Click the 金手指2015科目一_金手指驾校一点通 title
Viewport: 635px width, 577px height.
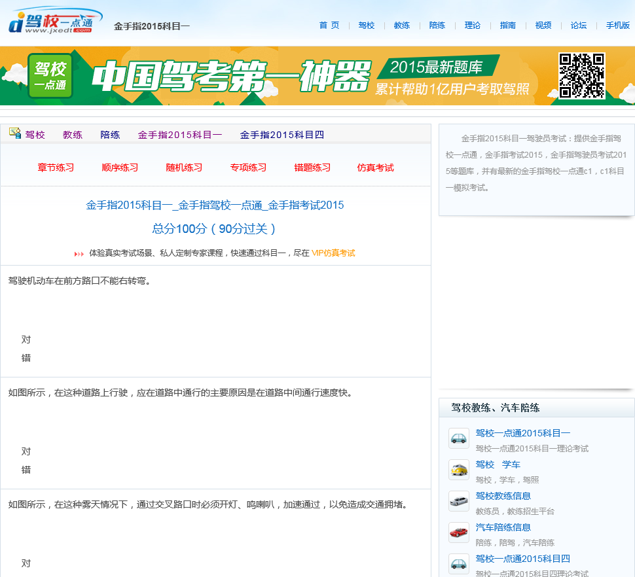(215, 205)
